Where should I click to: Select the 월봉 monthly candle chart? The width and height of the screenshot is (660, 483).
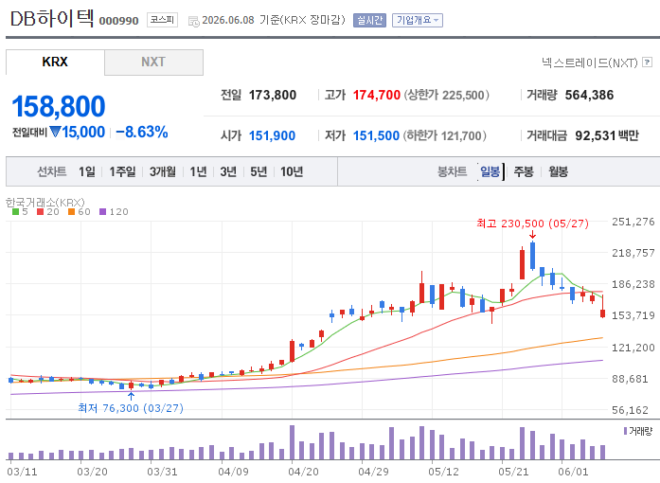pyautogui.click(x=558, y=171)
